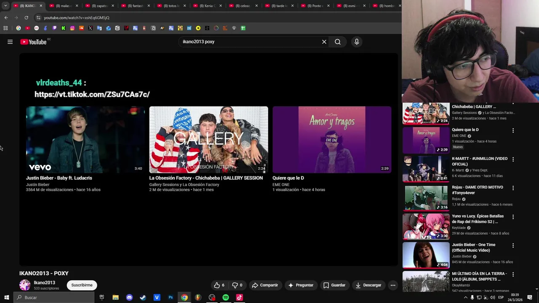This screenshot has width=539, height=303.
Task: Go to the YouTube home logo
Action: 33,42
